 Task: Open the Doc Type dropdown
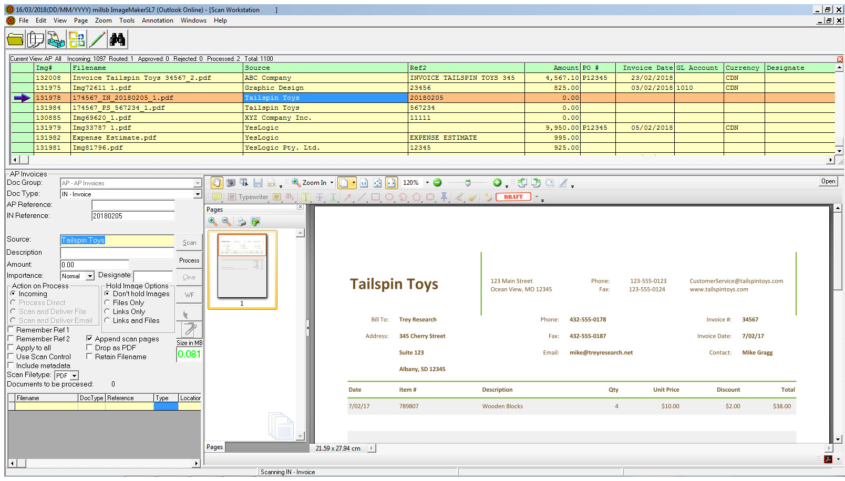tap(198, 194)
